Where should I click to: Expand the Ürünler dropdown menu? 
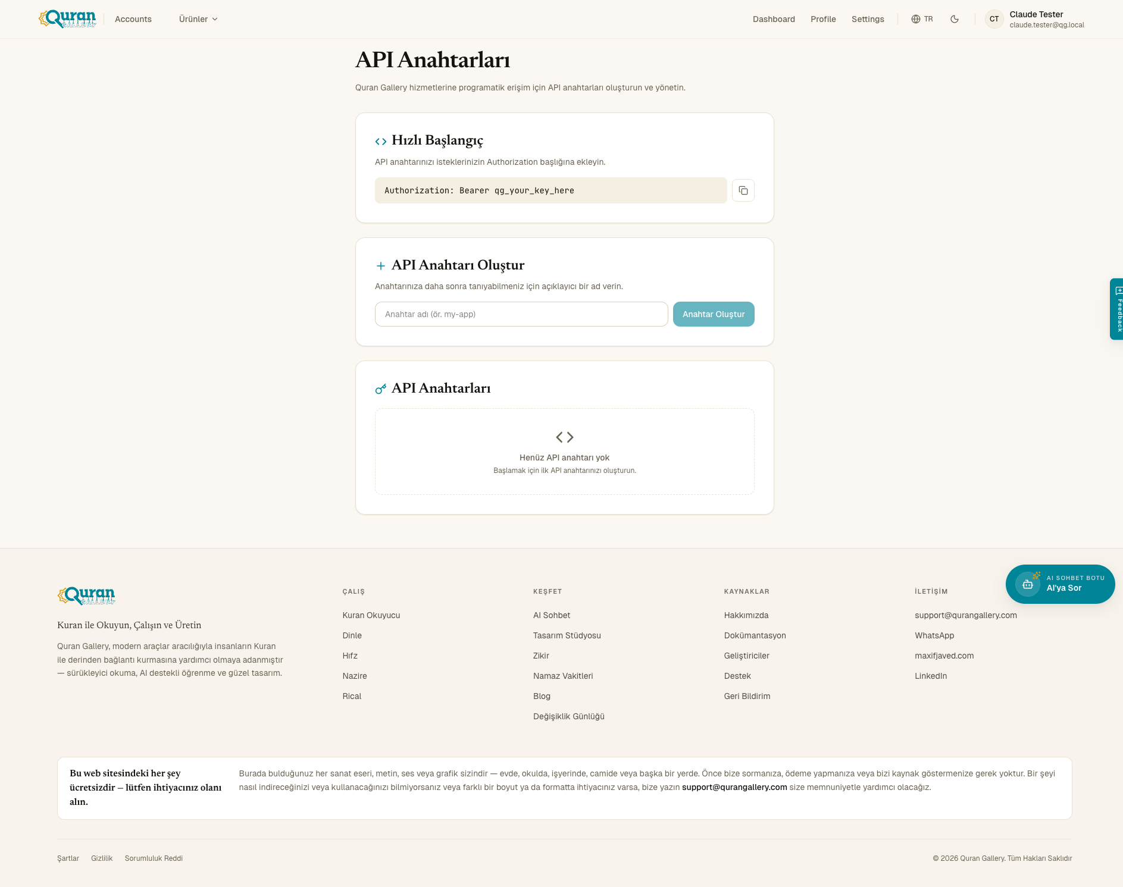[198, 19]
